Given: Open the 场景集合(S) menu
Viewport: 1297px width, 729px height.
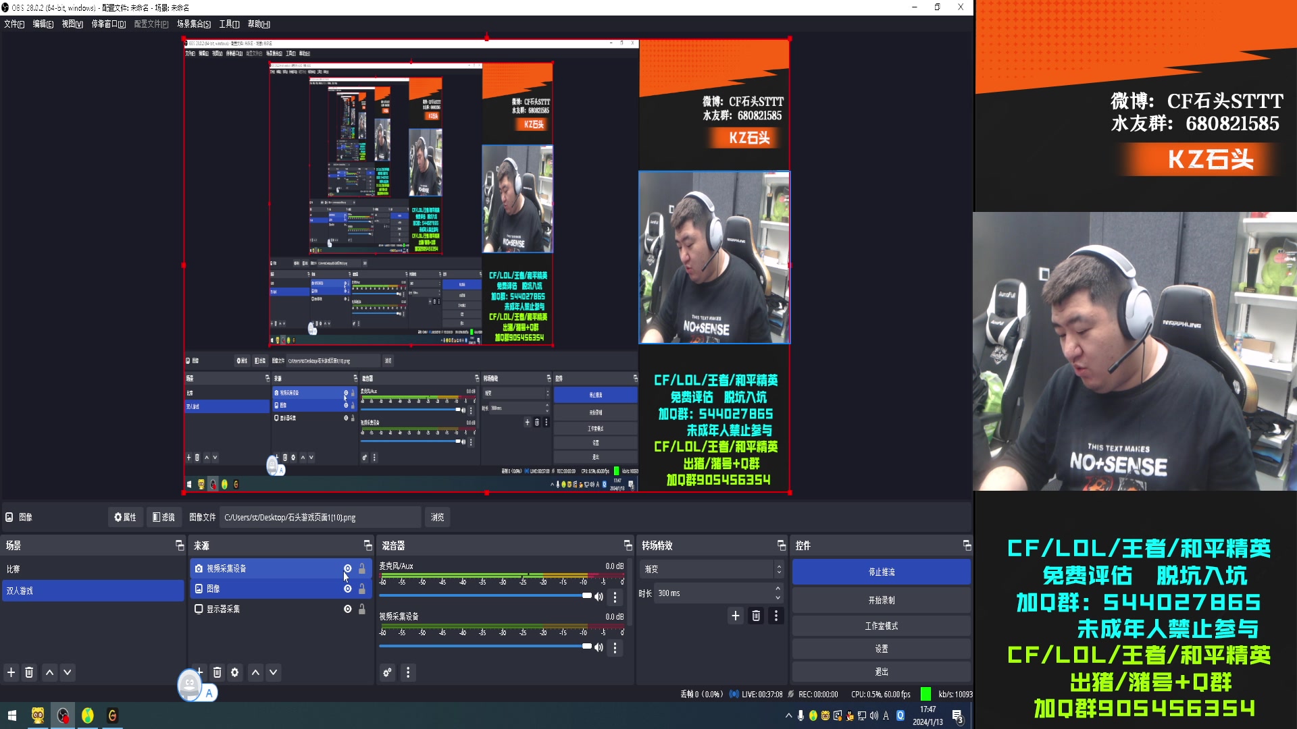Looking at the screenshot, I should click(194, 24).
